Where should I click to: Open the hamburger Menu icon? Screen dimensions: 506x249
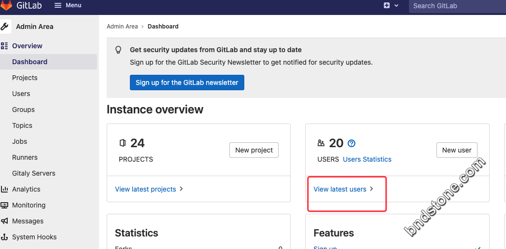pyautogui.click(x=58, y=5)
